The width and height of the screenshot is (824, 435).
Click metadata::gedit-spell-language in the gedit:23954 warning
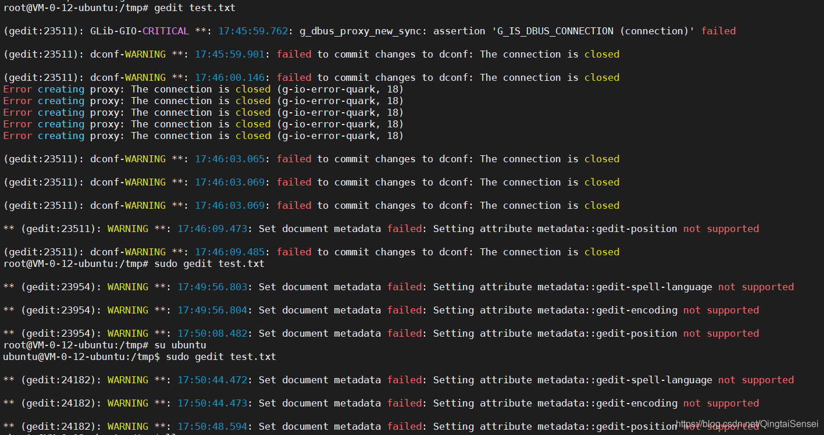click(625, 287)
